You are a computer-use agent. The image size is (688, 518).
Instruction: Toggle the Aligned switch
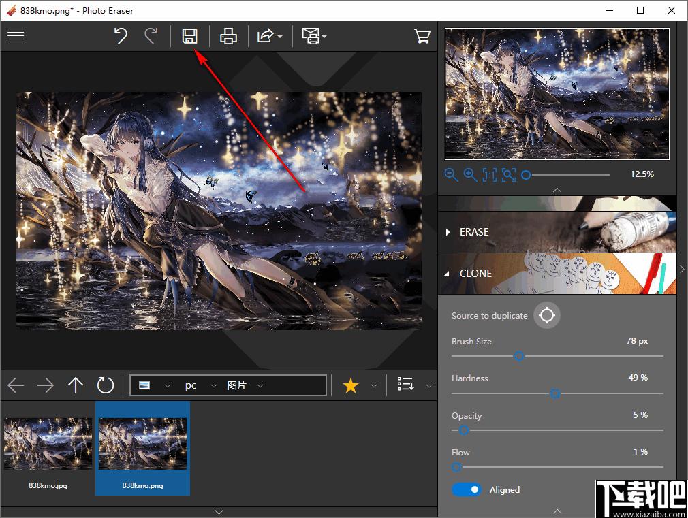point(467,489)
